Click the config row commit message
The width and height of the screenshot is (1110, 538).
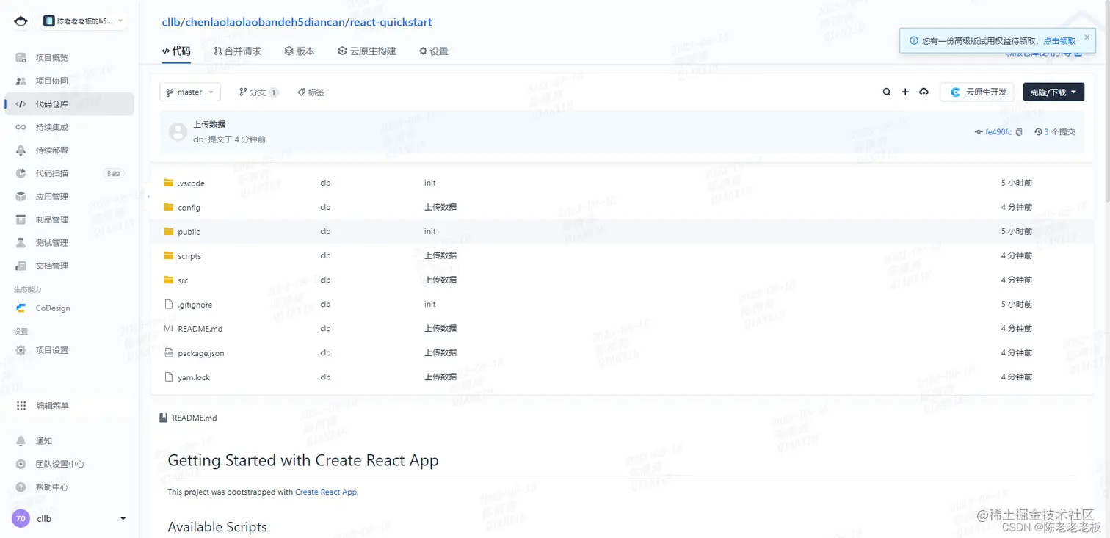click(x=440, y=207)
